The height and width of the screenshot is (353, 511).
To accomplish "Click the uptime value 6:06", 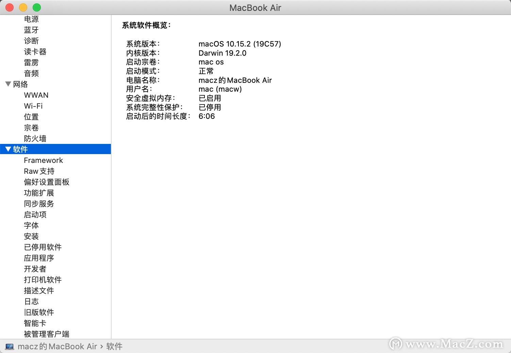I will 207,116.
